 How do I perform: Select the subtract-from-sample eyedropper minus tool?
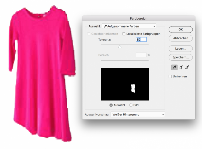click(x=187, y=67)
